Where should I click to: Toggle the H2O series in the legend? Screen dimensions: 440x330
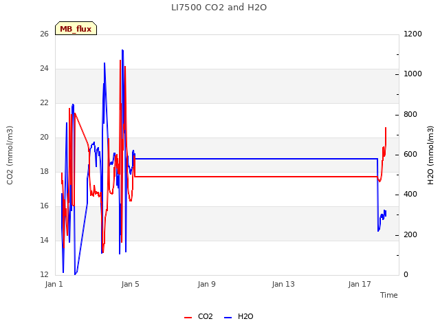(239, 316)
